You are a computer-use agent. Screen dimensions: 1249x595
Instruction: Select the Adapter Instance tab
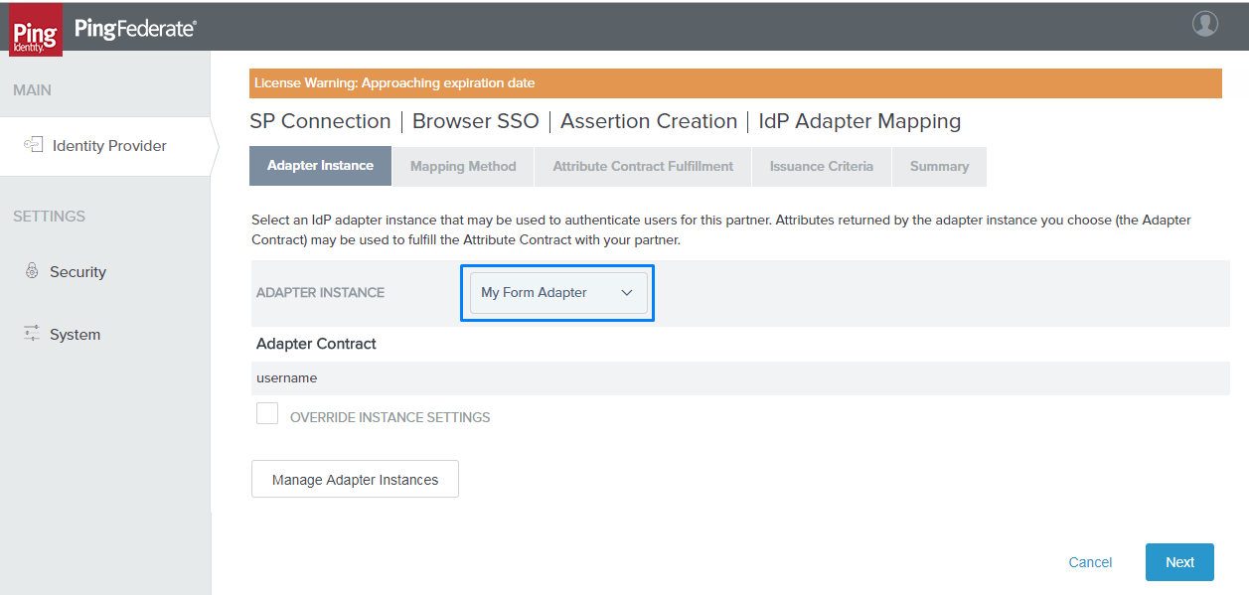tap(320, 166)
